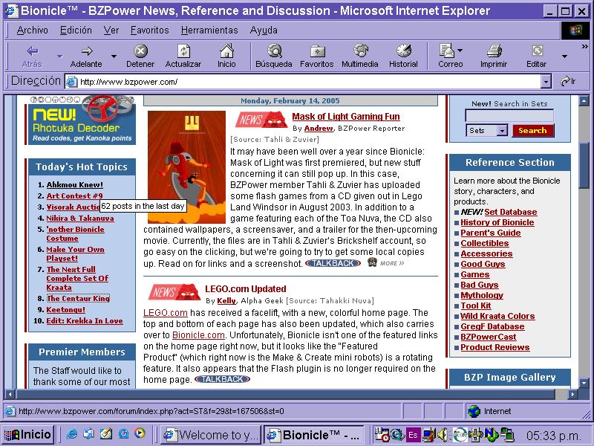Refresh the page with Actualizar

(183, 51)
